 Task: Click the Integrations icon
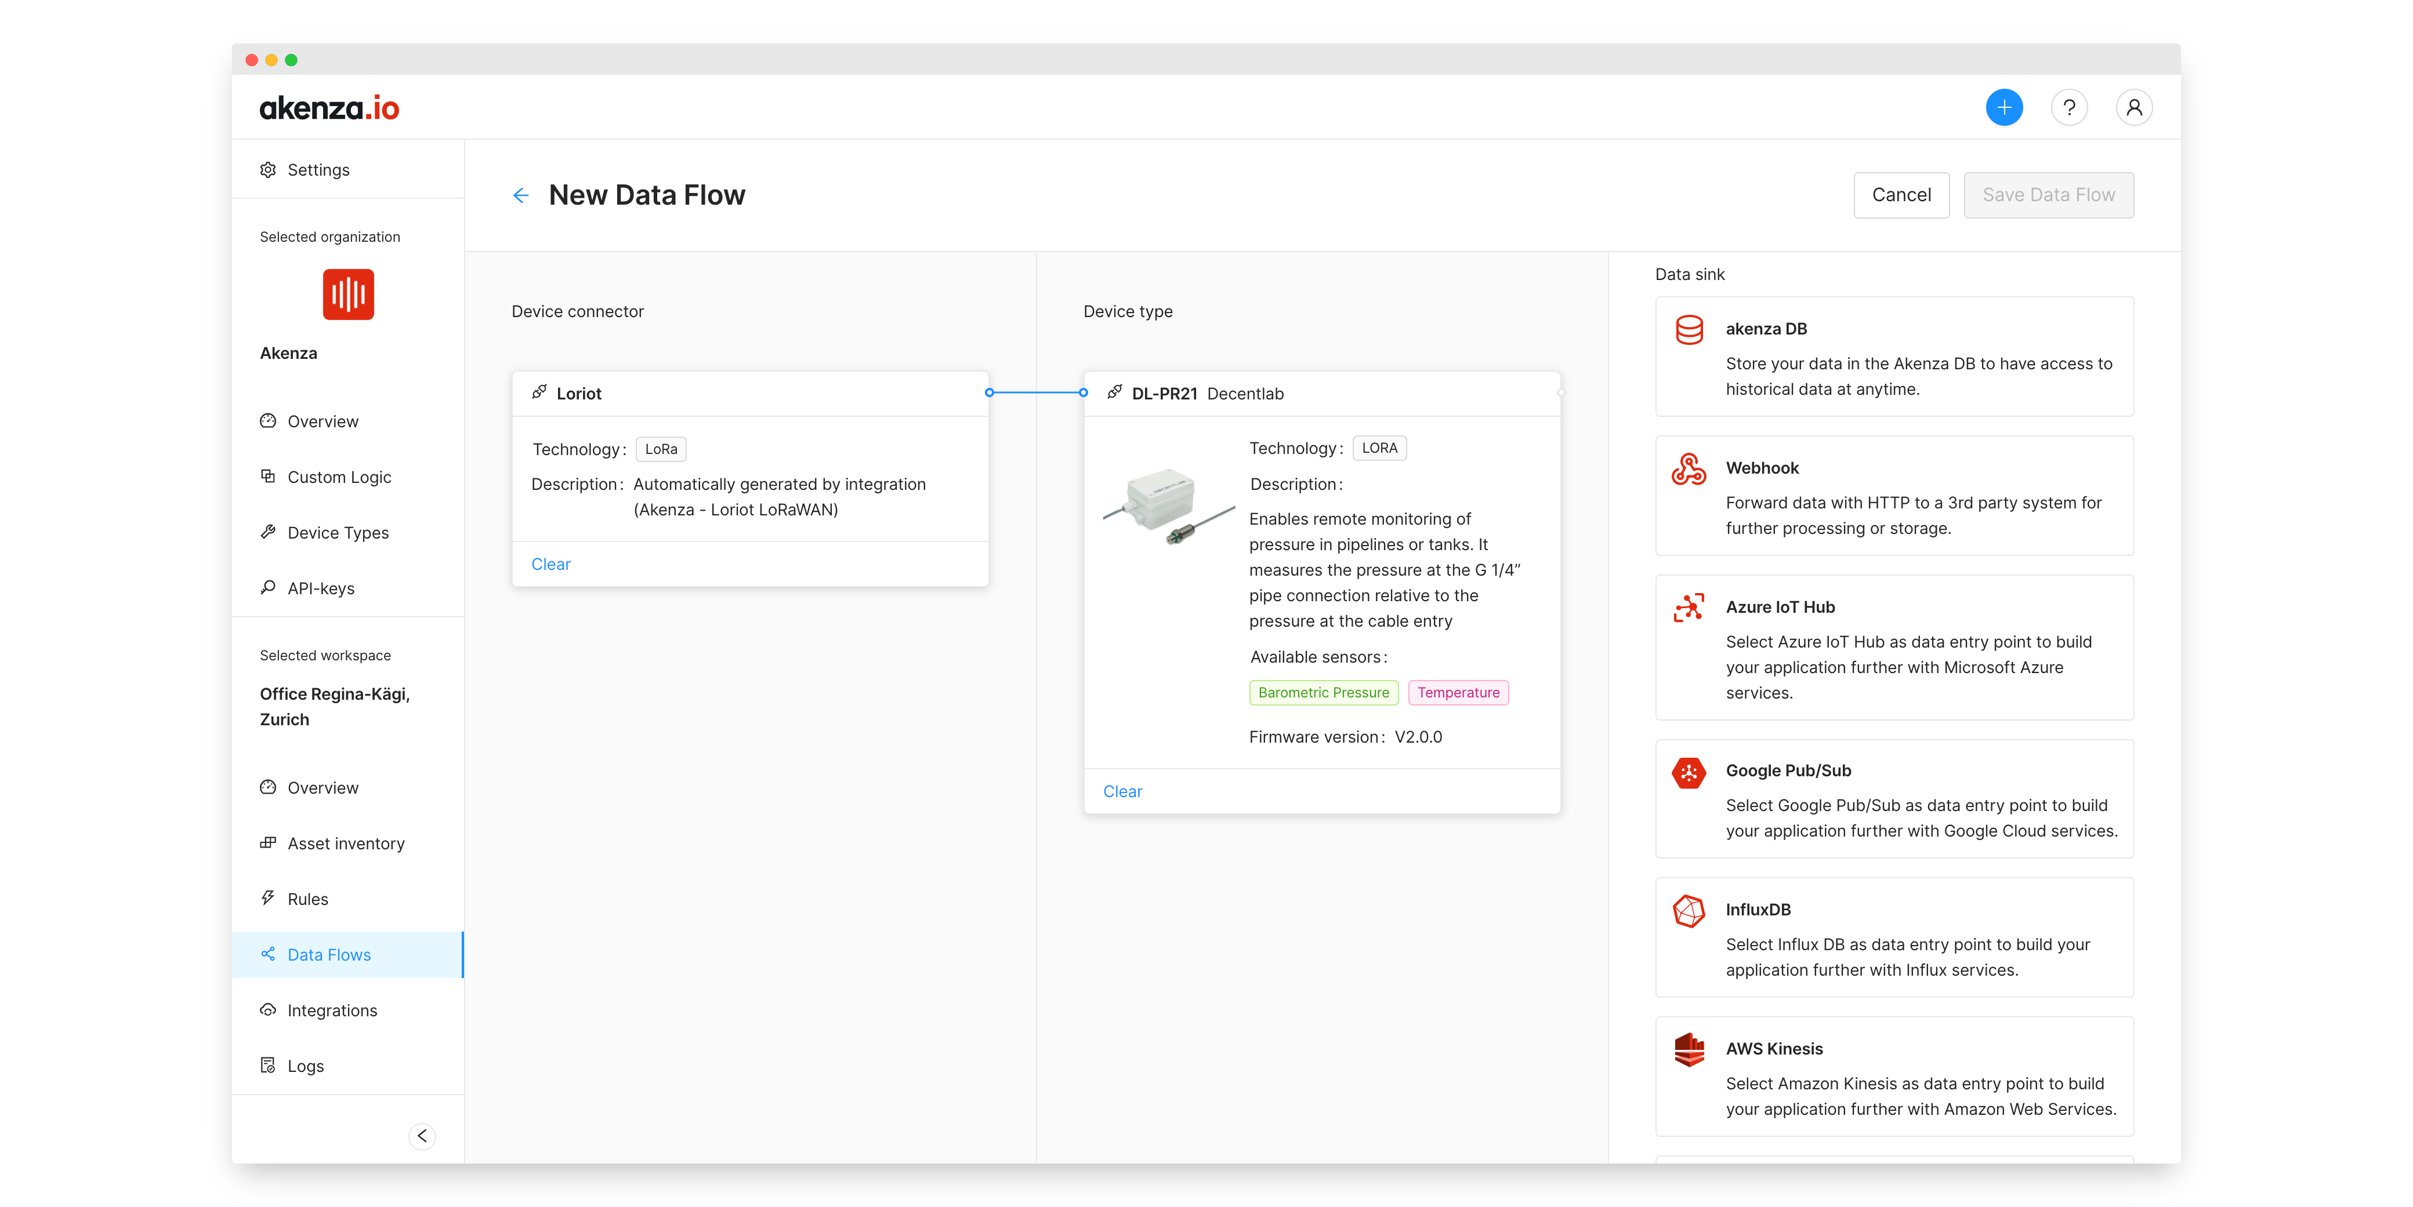click(268, 1010)
